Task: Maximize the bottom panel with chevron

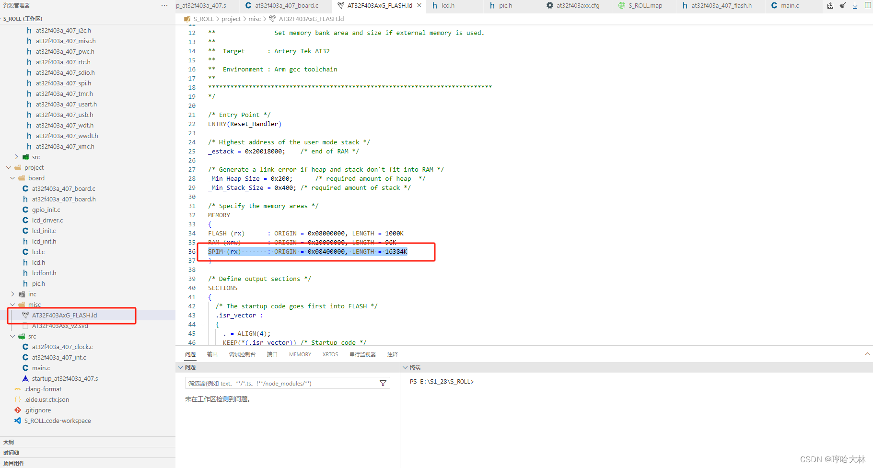Action: [x=867, y=354]
